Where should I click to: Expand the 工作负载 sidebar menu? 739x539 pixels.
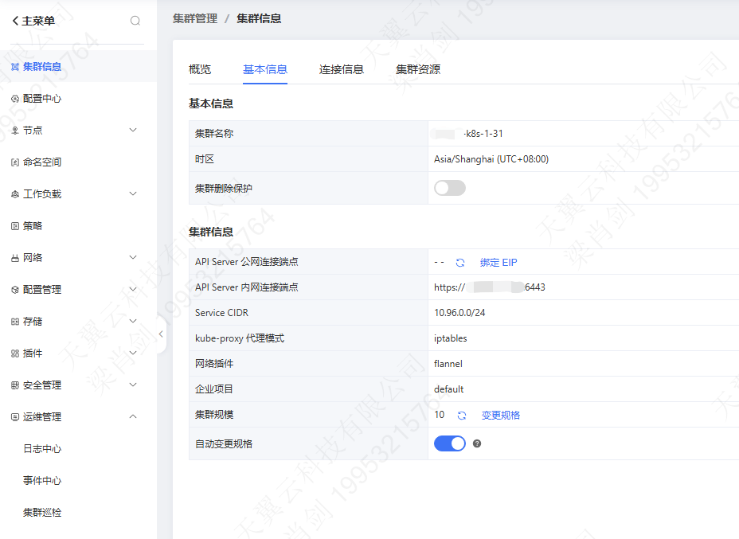[133, 194]
